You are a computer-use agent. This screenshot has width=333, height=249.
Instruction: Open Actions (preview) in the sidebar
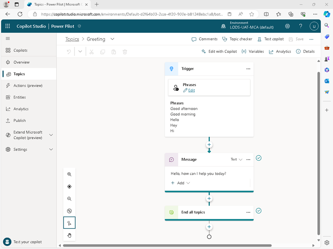[29, 86]
